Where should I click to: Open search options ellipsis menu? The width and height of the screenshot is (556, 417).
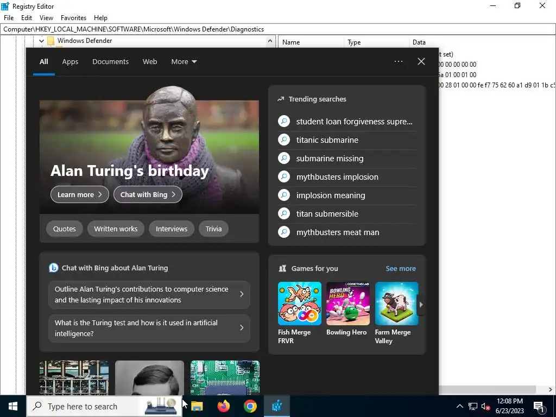398,61
